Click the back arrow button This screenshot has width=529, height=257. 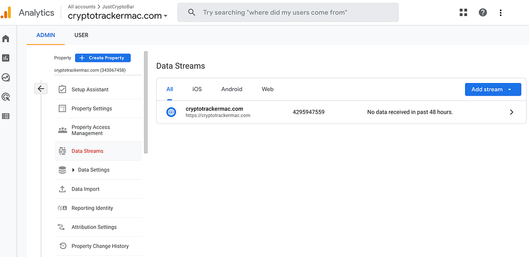pos(41,89)
